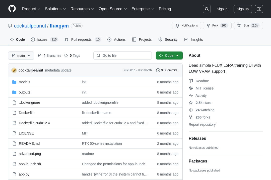Click the file icon beside Dockerfile.cuda12.4
271x180 pixels.
click(15, 123)
